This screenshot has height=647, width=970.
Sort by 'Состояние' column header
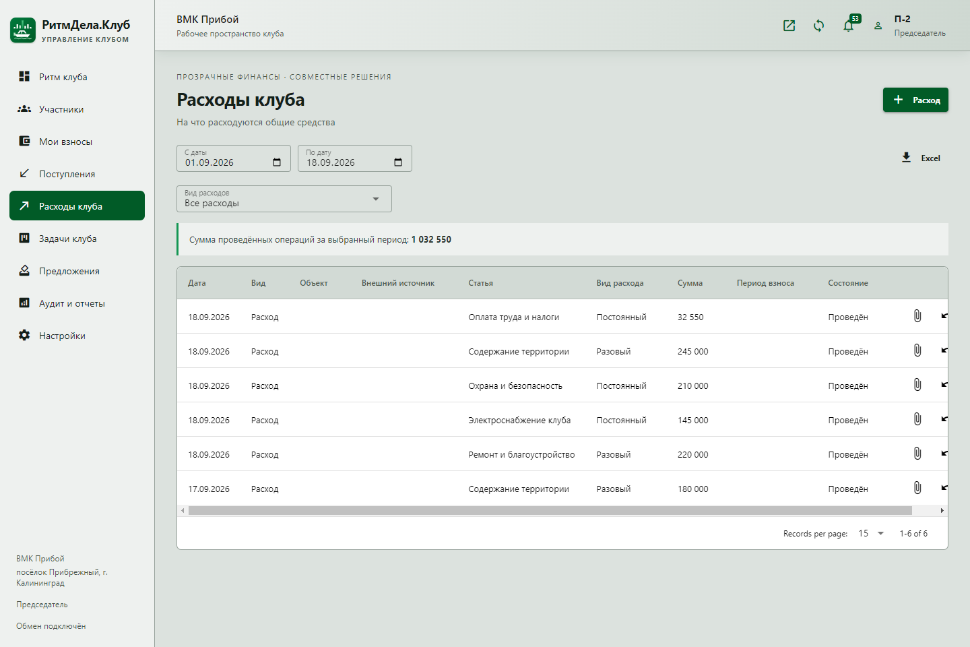(848, 283)
